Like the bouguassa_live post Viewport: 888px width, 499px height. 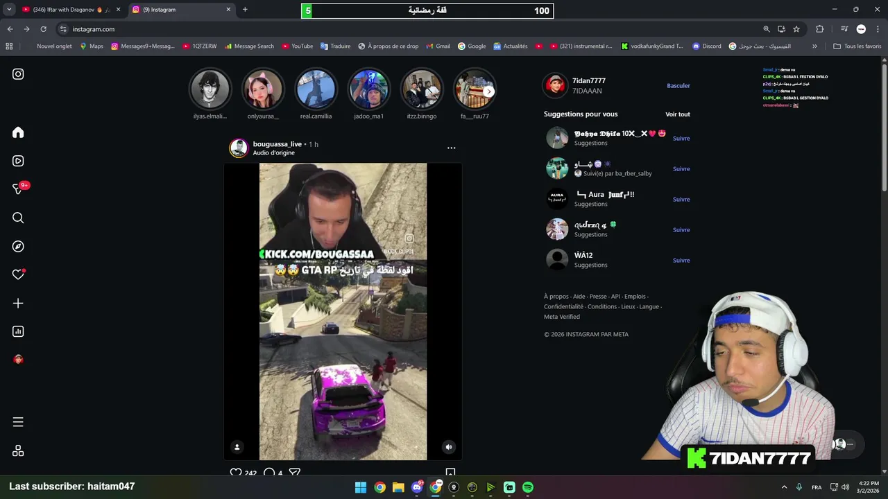point(236,473)
